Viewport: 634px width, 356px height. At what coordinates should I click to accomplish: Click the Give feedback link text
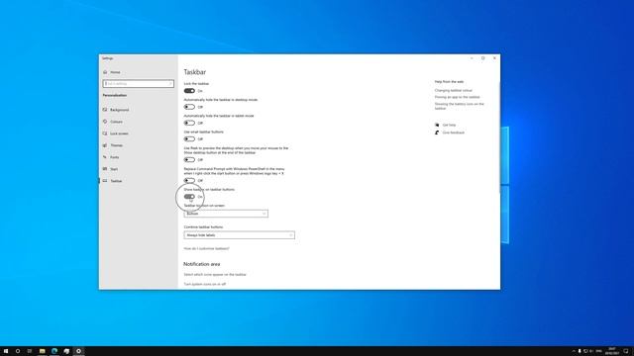[454, 133]
